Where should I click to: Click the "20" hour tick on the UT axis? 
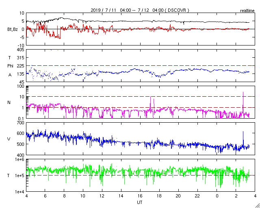pos(178,196)
